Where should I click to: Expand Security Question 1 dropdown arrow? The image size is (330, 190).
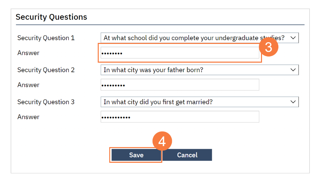[x=293, y=38]
